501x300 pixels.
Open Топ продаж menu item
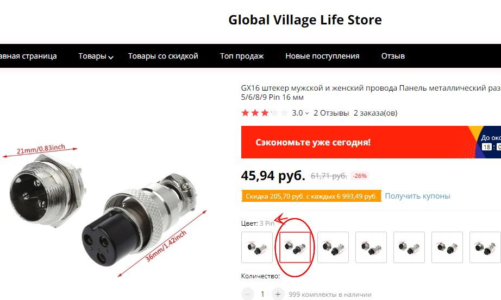[x=242, y=56]
